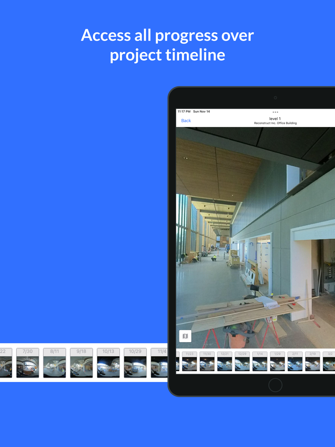Select the 12/21 timeline thumbnail

tap(224, 362)
